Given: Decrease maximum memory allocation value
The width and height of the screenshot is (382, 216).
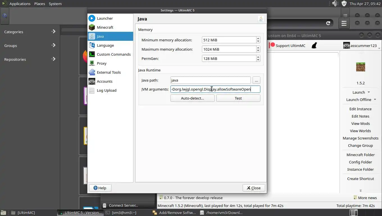Looking at the screenshot, I should click(258, 51).
